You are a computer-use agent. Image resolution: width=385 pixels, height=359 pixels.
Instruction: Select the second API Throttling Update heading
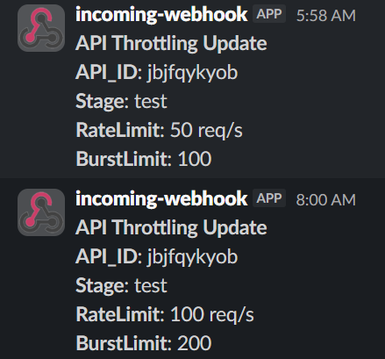coord(171,227)
